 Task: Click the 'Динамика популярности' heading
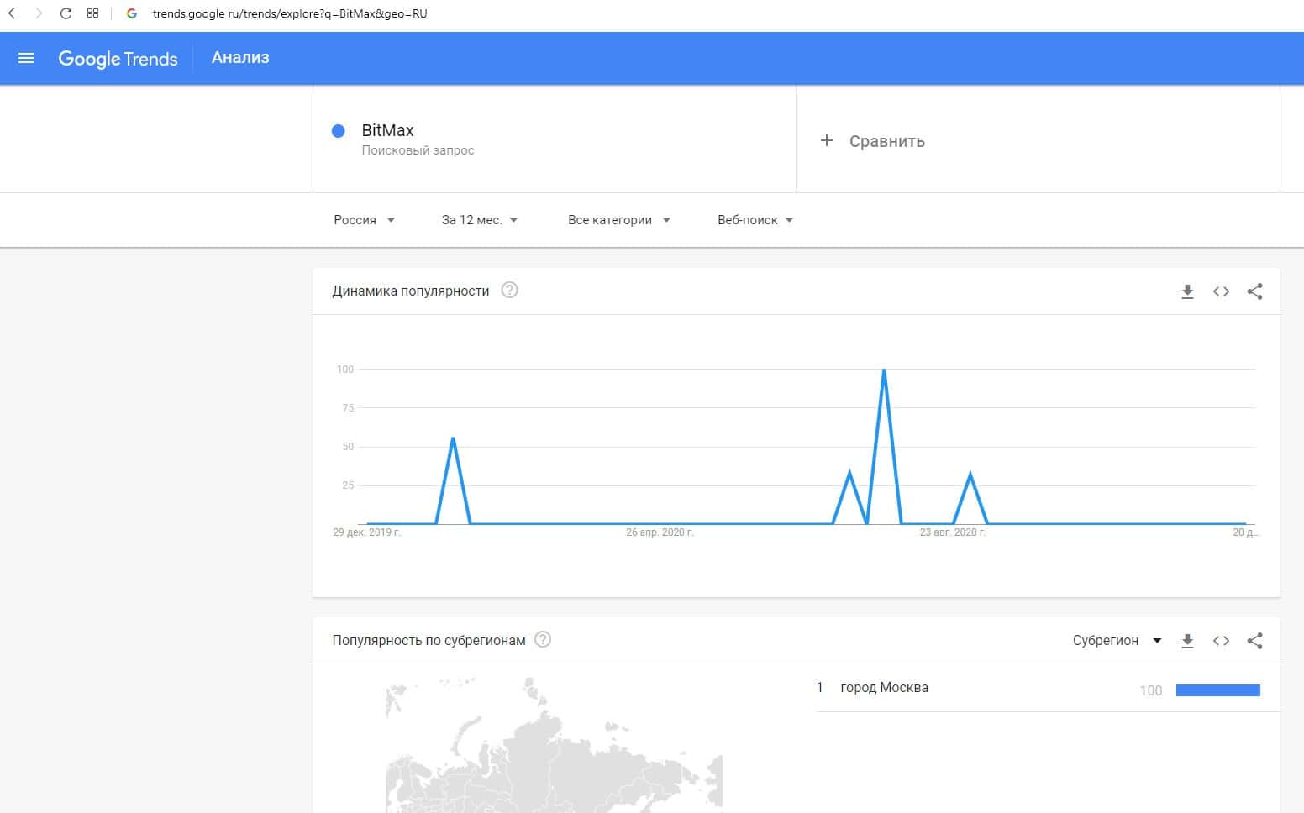(411, 291)
